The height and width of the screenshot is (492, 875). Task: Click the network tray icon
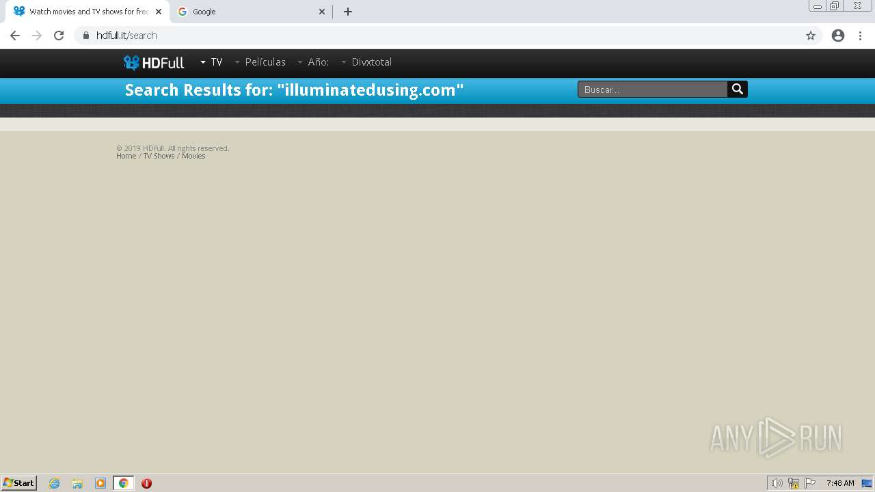(x=794, y=483)
